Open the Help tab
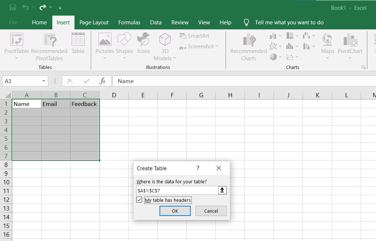This screenshot has width=376, height=241. (x=225, y=22)
